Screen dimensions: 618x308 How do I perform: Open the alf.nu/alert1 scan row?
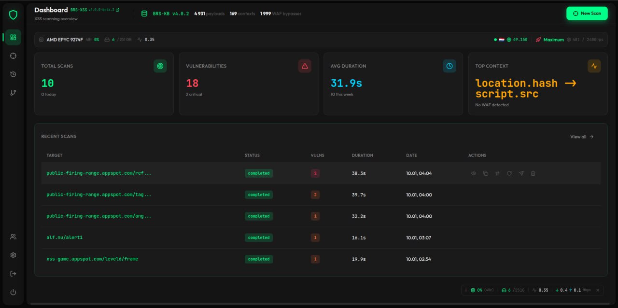(61, 238)
